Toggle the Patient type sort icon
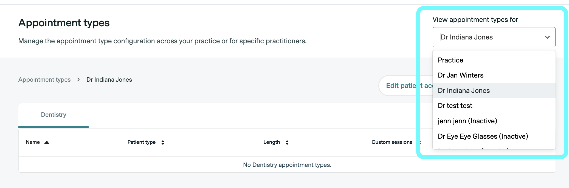This screenshot has height=188, width=569. (163, 143)
